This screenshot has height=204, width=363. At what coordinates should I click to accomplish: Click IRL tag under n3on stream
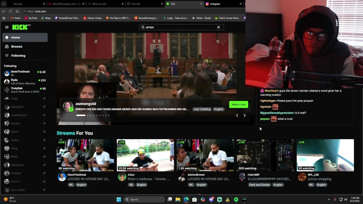(131, 185)
